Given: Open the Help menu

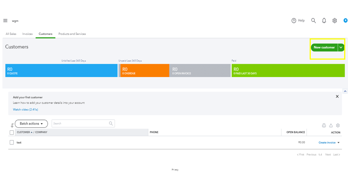Looking at the screenshot, I should [x=298, y=21].
